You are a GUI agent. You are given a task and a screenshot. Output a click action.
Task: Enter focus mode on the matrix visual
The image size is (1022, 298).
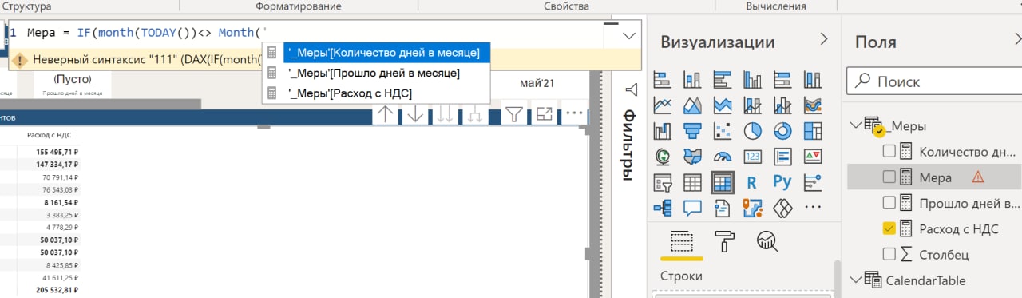(545, 114)
